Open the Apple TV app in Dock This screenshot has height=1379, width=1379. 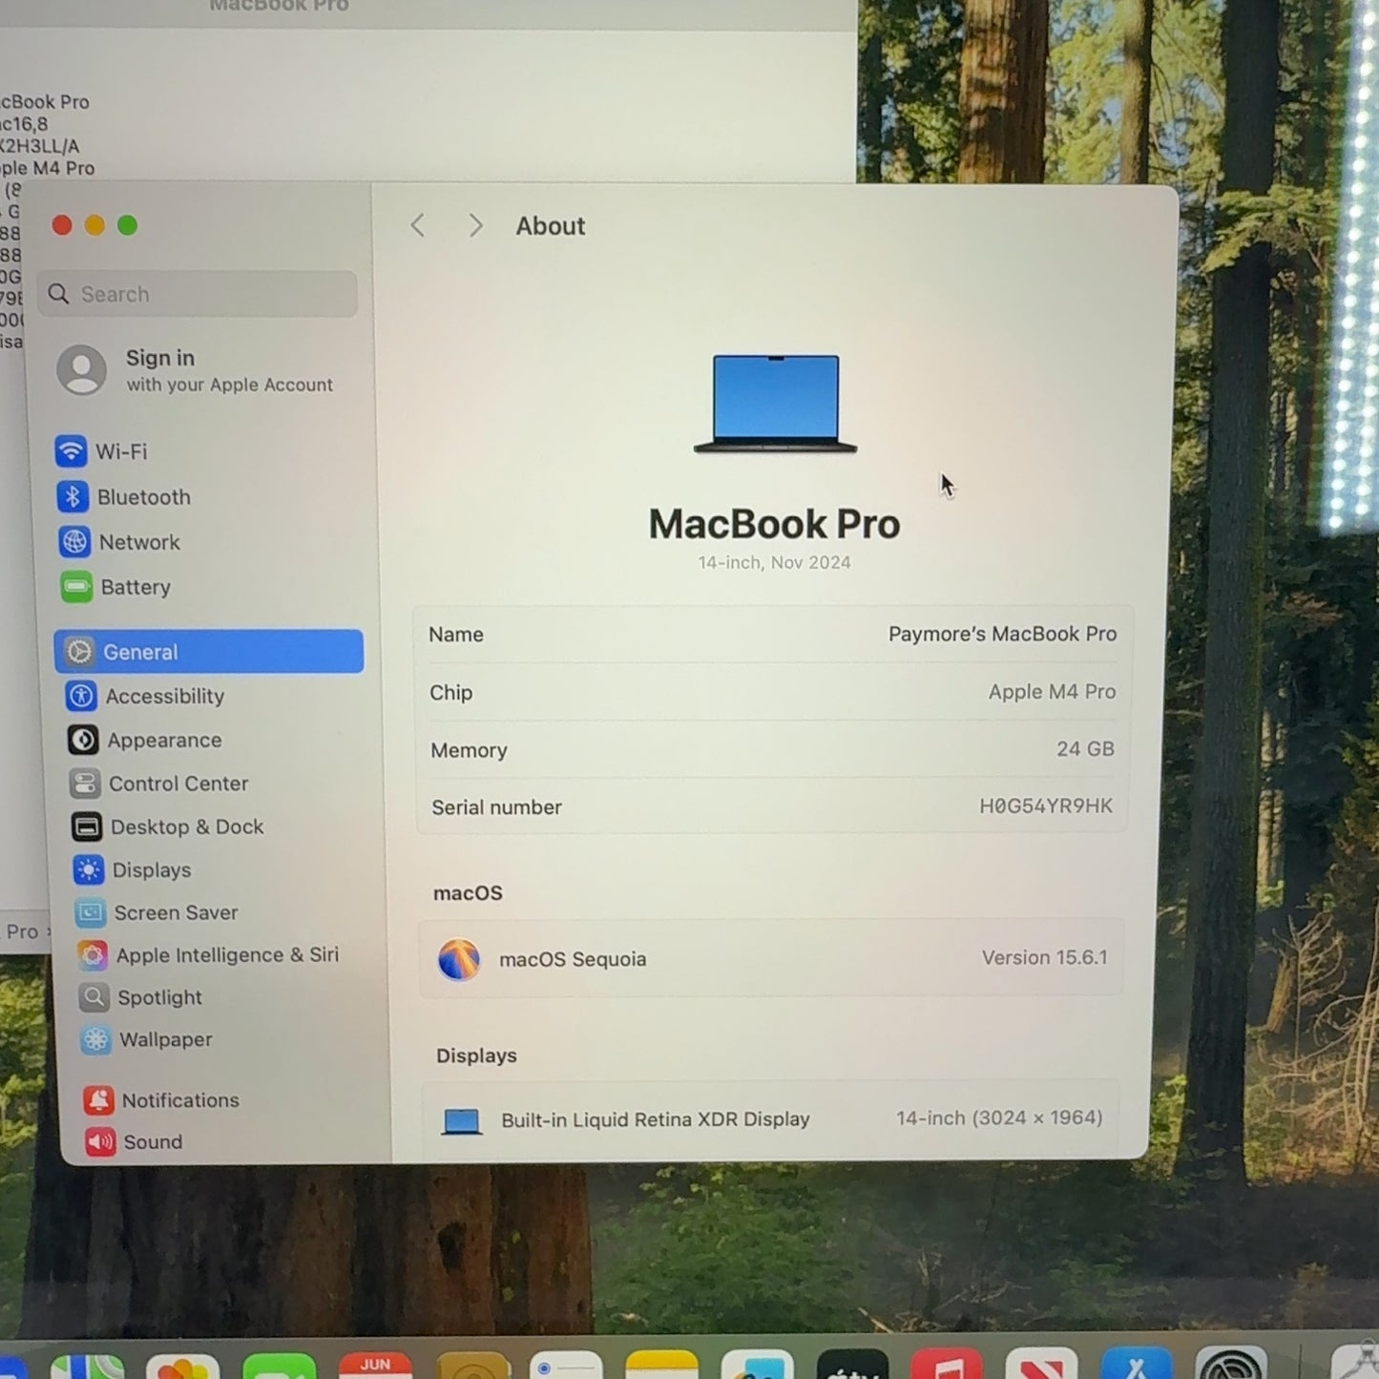(x=853, y=1366)
